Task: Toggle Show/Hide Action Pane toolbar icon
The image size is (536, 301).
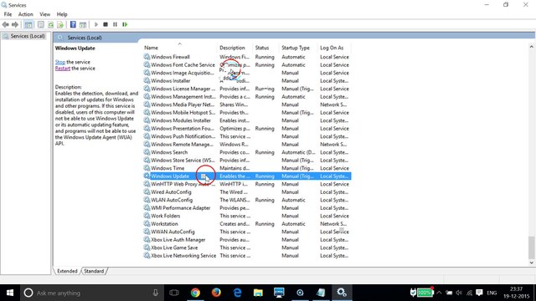Action: click(83, 24)
